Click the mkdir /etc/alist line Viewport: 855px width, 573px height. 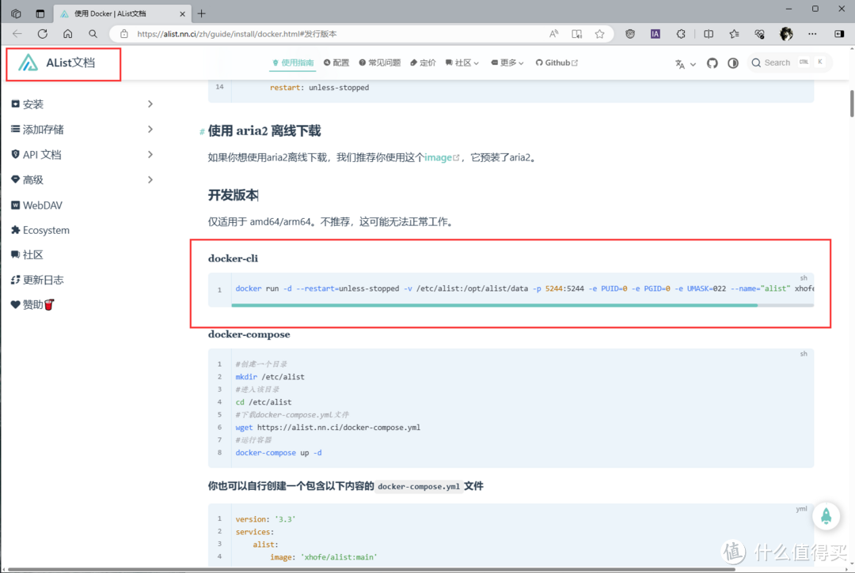tap(270, 376)
